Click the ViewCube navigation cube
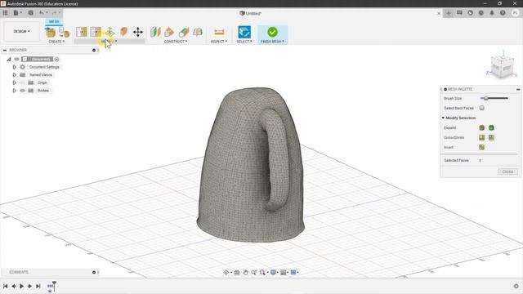523x294 pixels. point(502,67)
